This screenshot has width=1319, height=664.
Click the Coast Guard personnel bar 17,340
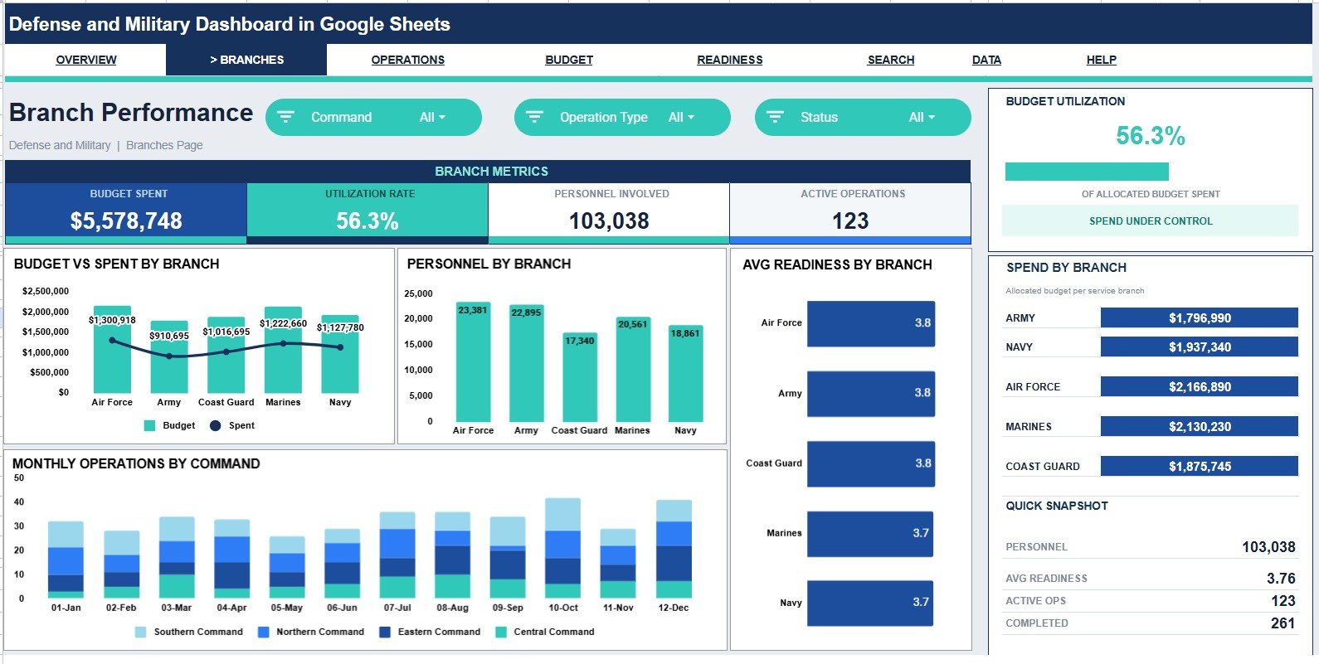[579, 378]
